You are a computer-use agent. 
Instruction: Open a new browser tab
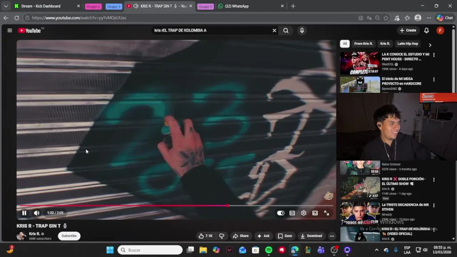point(293,6)
